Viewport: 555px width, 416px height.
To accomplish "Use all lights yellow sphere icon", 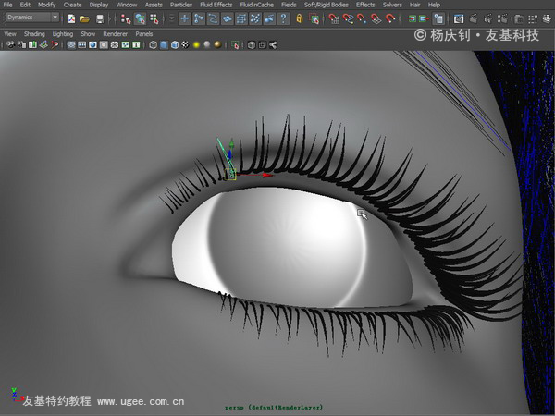I will pyautogui.click(x=196, y=44).
